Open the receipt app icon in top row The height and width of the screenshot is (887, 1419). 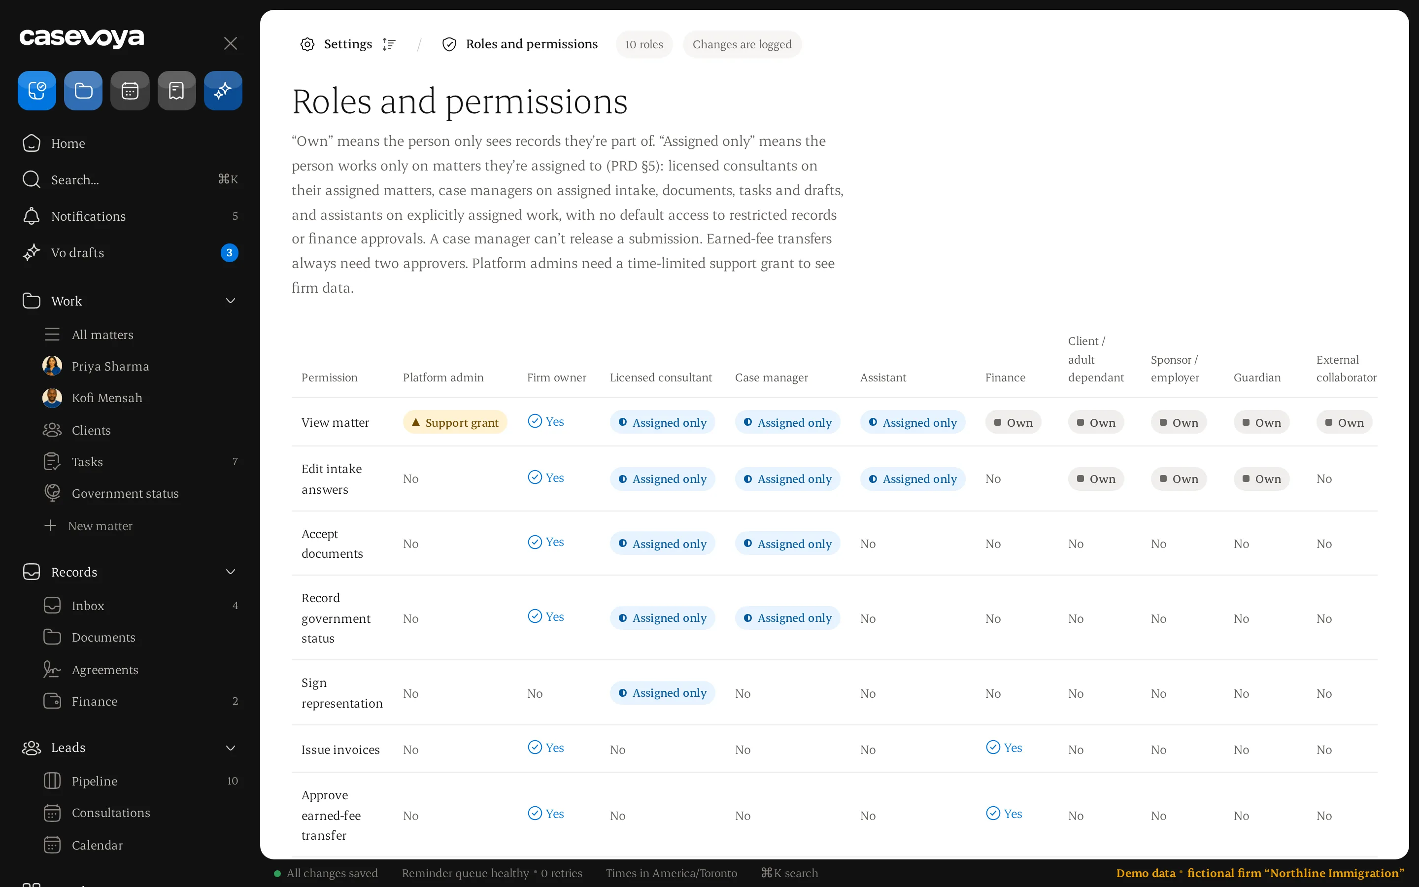[x=176, y=91]
